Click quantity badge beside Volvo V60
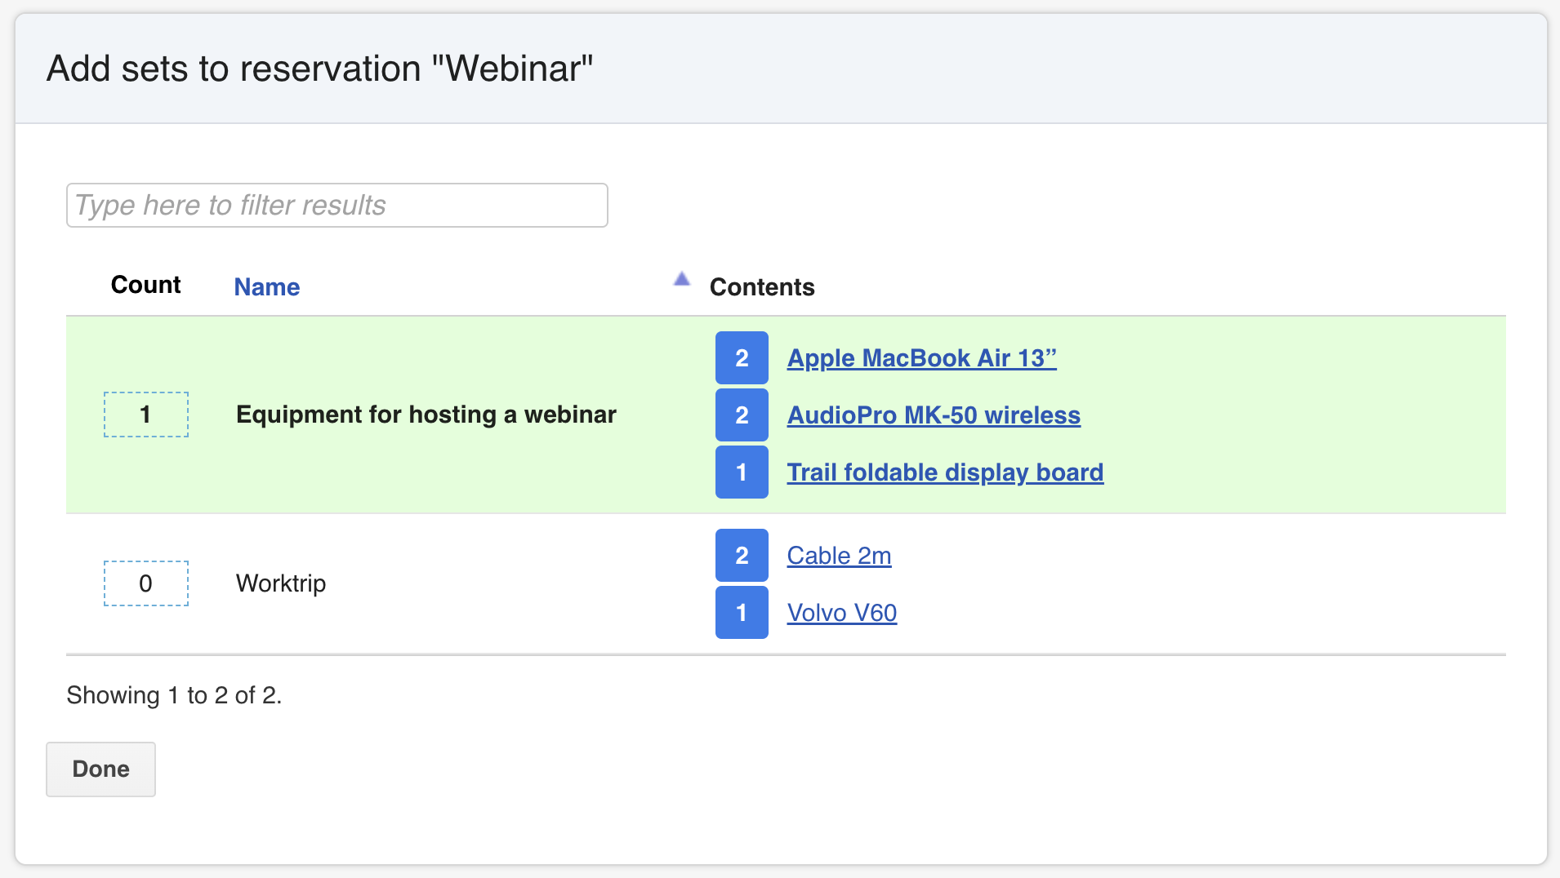Image resolution: width=1560 pixels, height=878 pixels. click(x=742, y=613)
